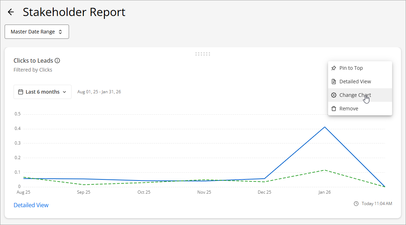Click the gear icon beside Change Chart

(334, 95)
